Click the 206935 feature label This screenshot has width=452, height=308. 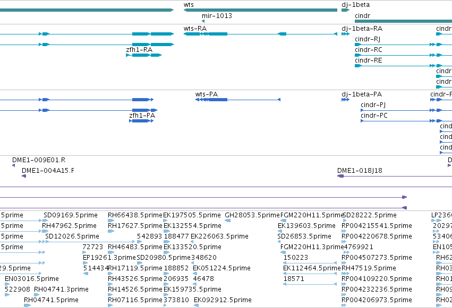click(176, 279)
